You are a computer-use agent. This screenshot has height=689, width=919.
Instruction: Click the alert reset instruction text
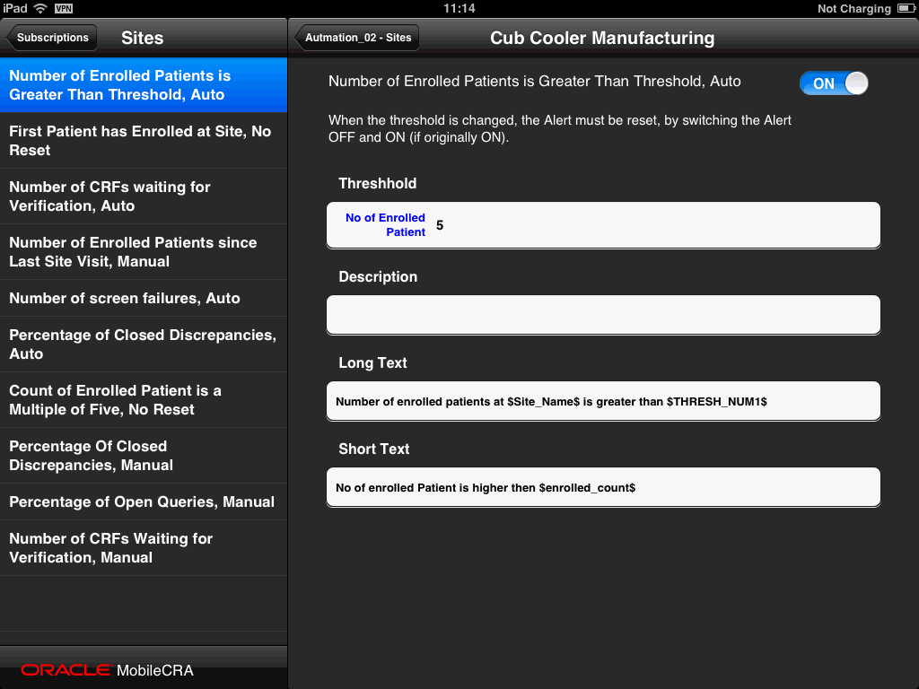coord(560,128)
